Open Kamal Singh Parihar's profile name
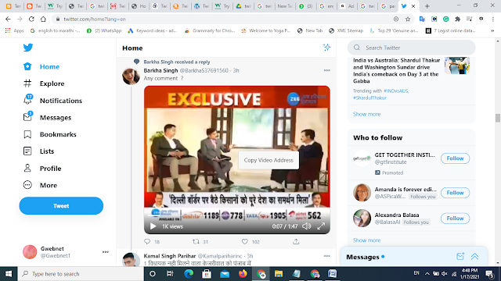 [170, 256]
